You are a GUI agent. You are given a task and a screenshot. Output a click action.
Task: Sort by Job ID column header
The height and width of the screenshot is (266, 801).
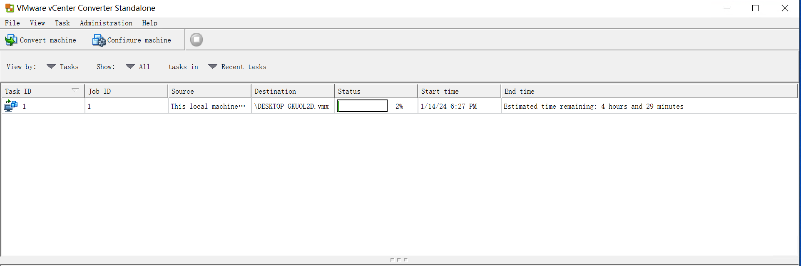pos(126,91)
